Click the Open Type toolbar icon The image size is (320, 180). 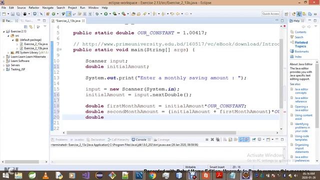[x=133, y=14]
